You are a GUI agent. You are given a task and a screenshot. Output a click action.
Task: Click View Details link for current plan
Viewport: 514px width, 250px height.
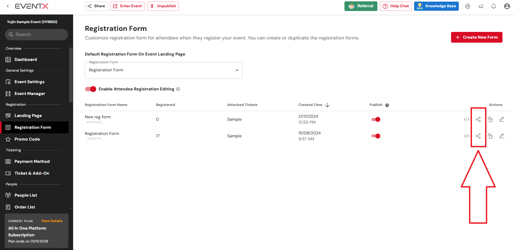pyautogui.click(x=52, y=221)
